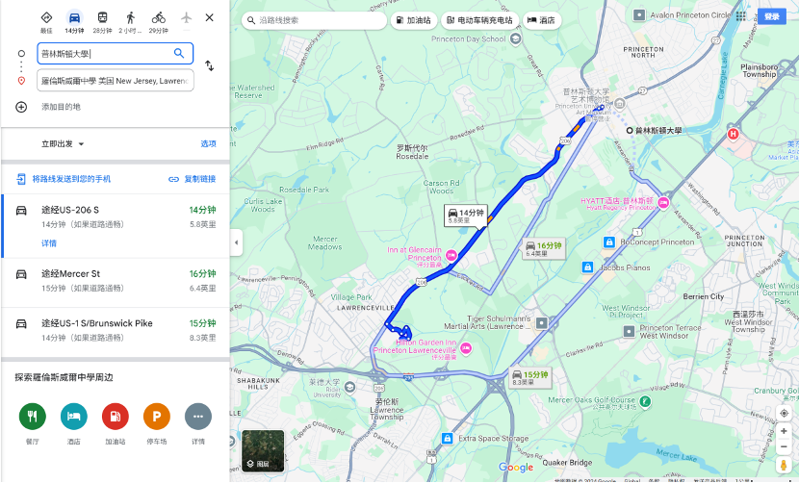Screen dimensions: 799x483
Task: Open 选项 route options
Action: 208,144
